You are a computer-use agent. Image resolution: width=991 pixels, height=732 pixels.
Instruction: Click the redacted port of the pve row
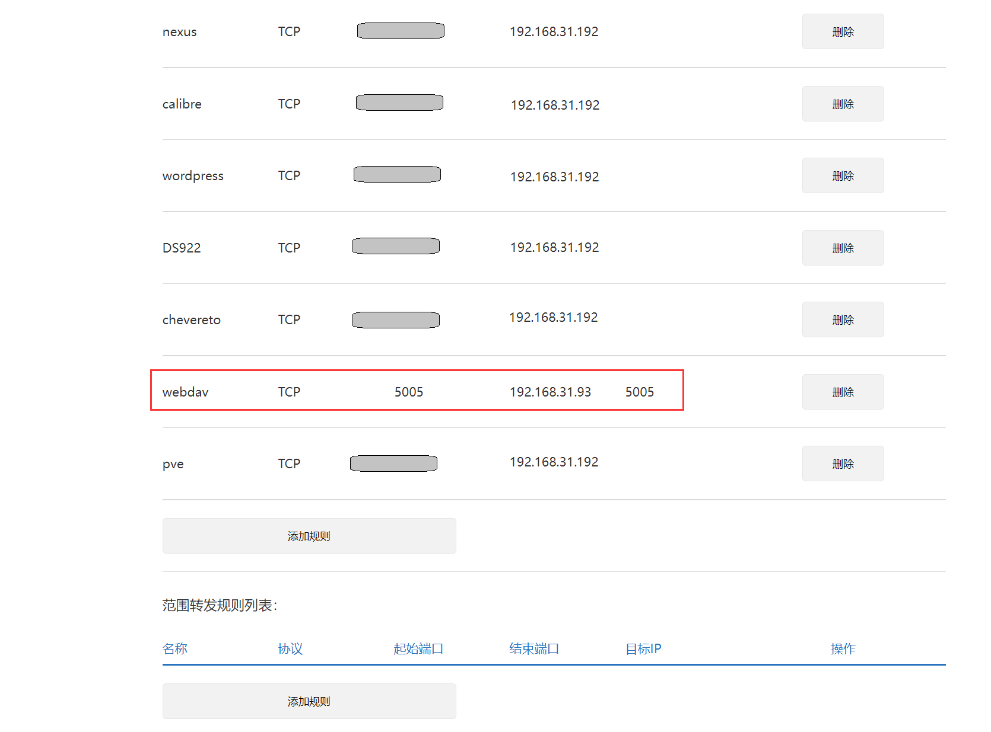tap(393, 464)
